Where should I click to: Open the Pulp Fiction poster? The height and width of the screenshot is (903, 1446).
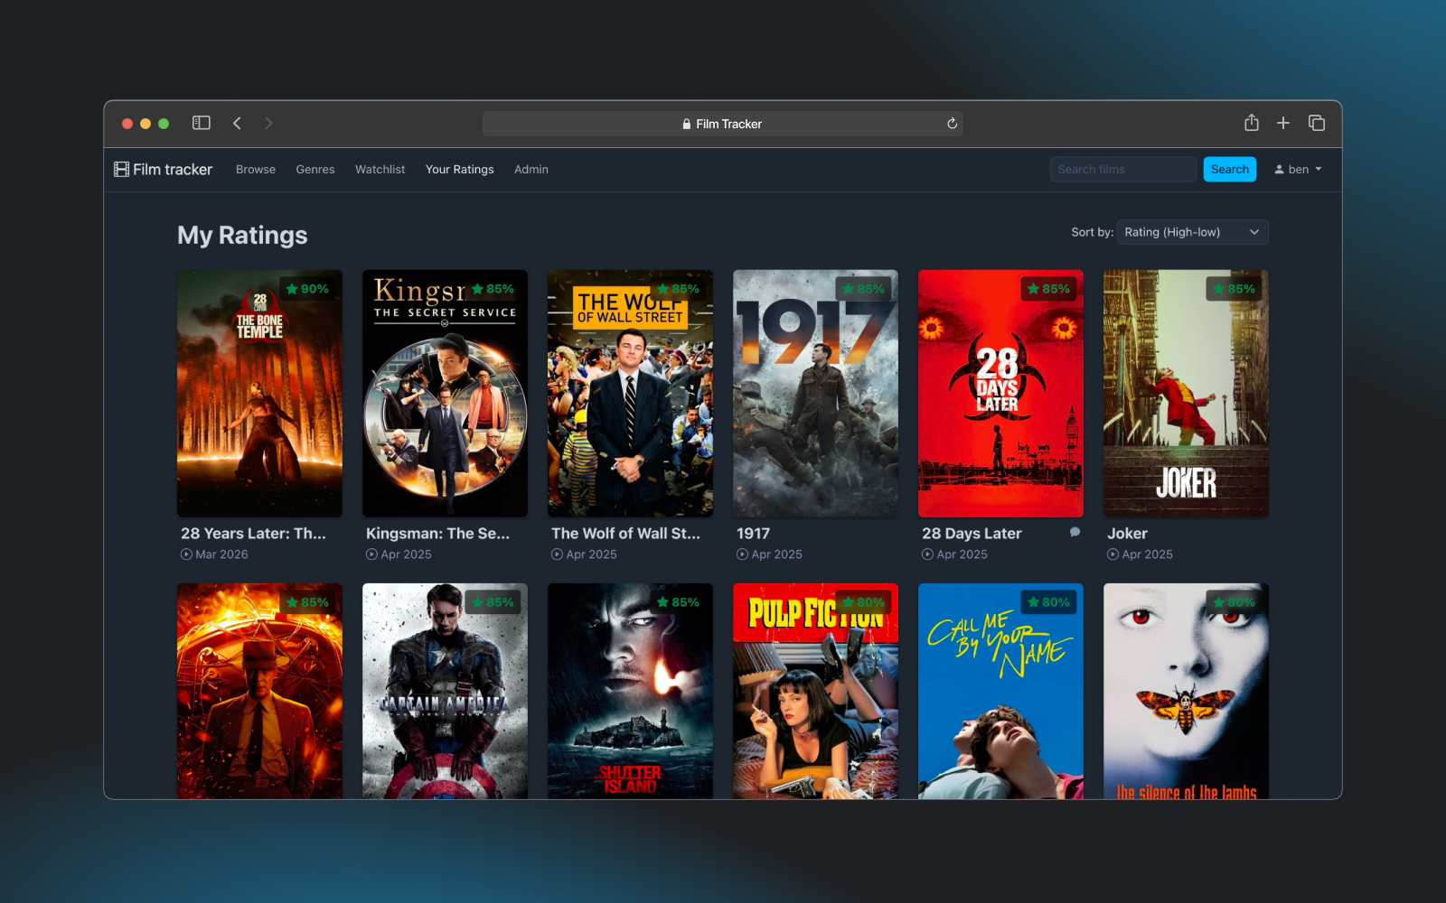tap(815, 691)
